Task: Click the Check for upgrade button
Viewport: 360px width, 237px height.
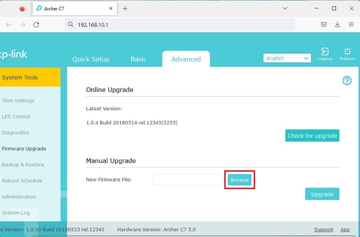Action: coord(312,135)
